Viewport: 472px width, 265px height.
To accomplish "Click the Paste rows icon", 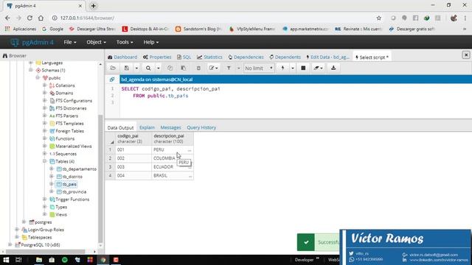I will [184, 68].
